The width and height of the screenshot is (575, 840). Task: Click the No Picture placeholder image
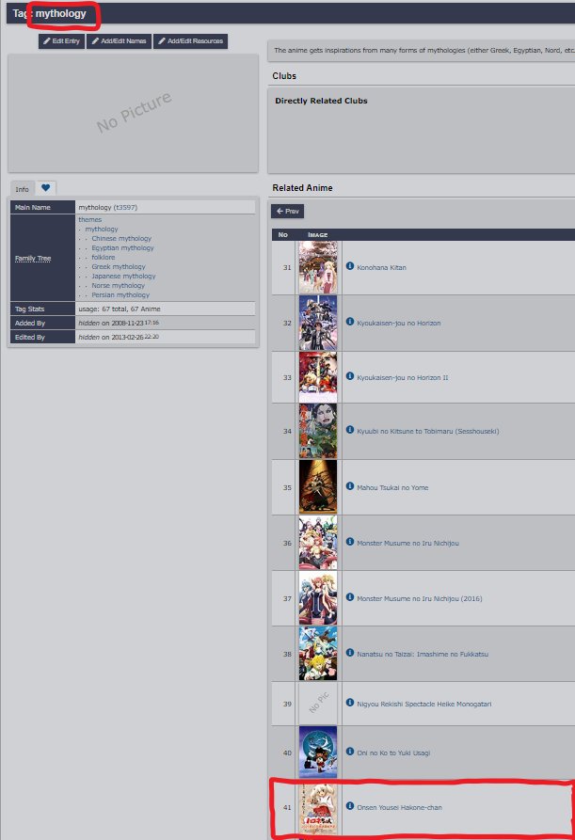click(134, 113)
